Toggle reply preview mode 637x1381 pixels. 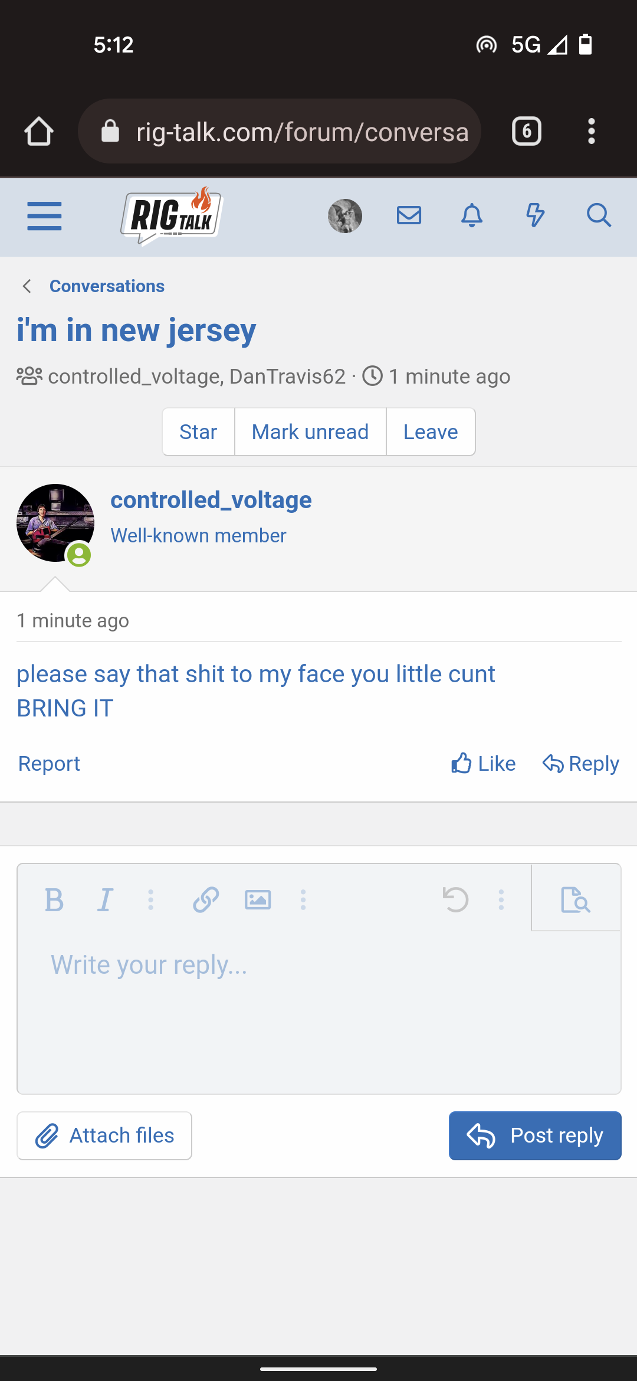click(576, 900)
